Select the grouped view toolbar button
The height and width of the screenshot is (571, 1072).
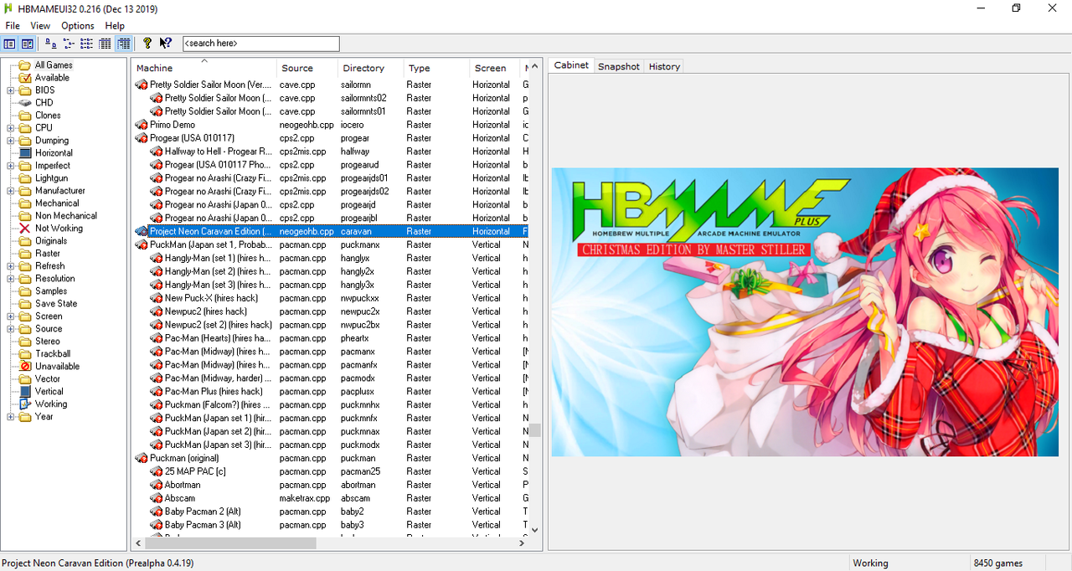pos(123,44)
